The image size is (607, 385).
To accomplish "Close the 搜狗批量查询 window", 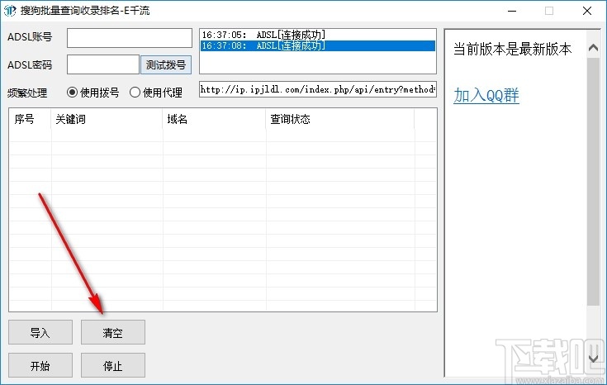I will click(x=587, y=11).
